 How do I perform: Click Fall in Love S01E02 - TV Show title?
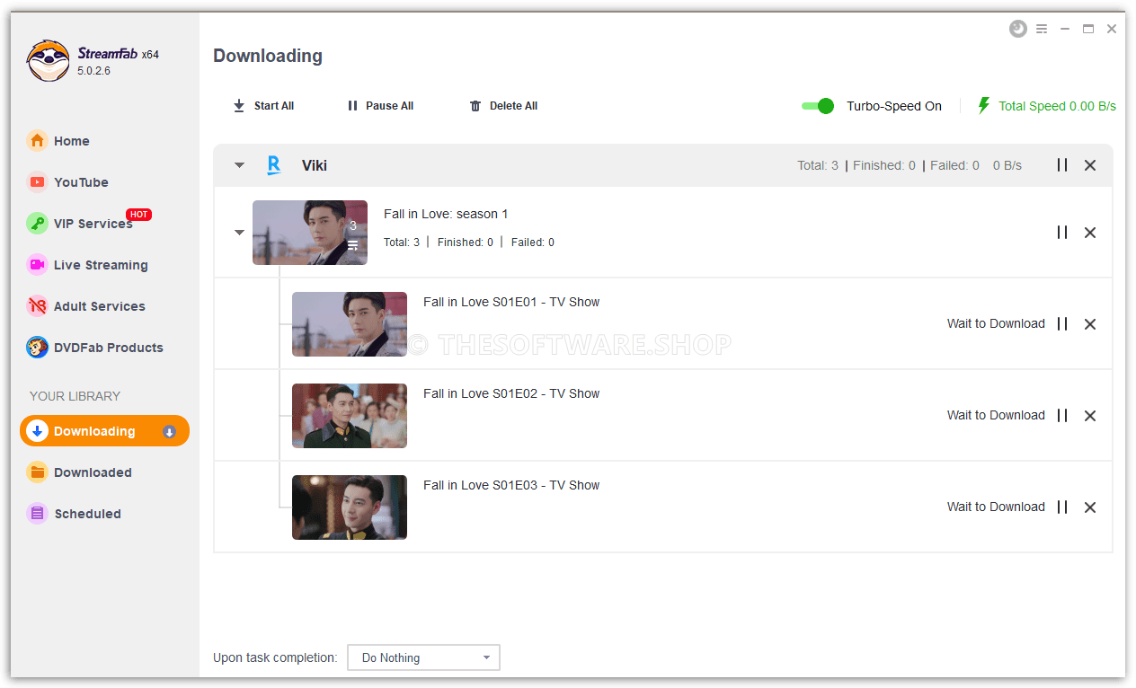point(511,393)
